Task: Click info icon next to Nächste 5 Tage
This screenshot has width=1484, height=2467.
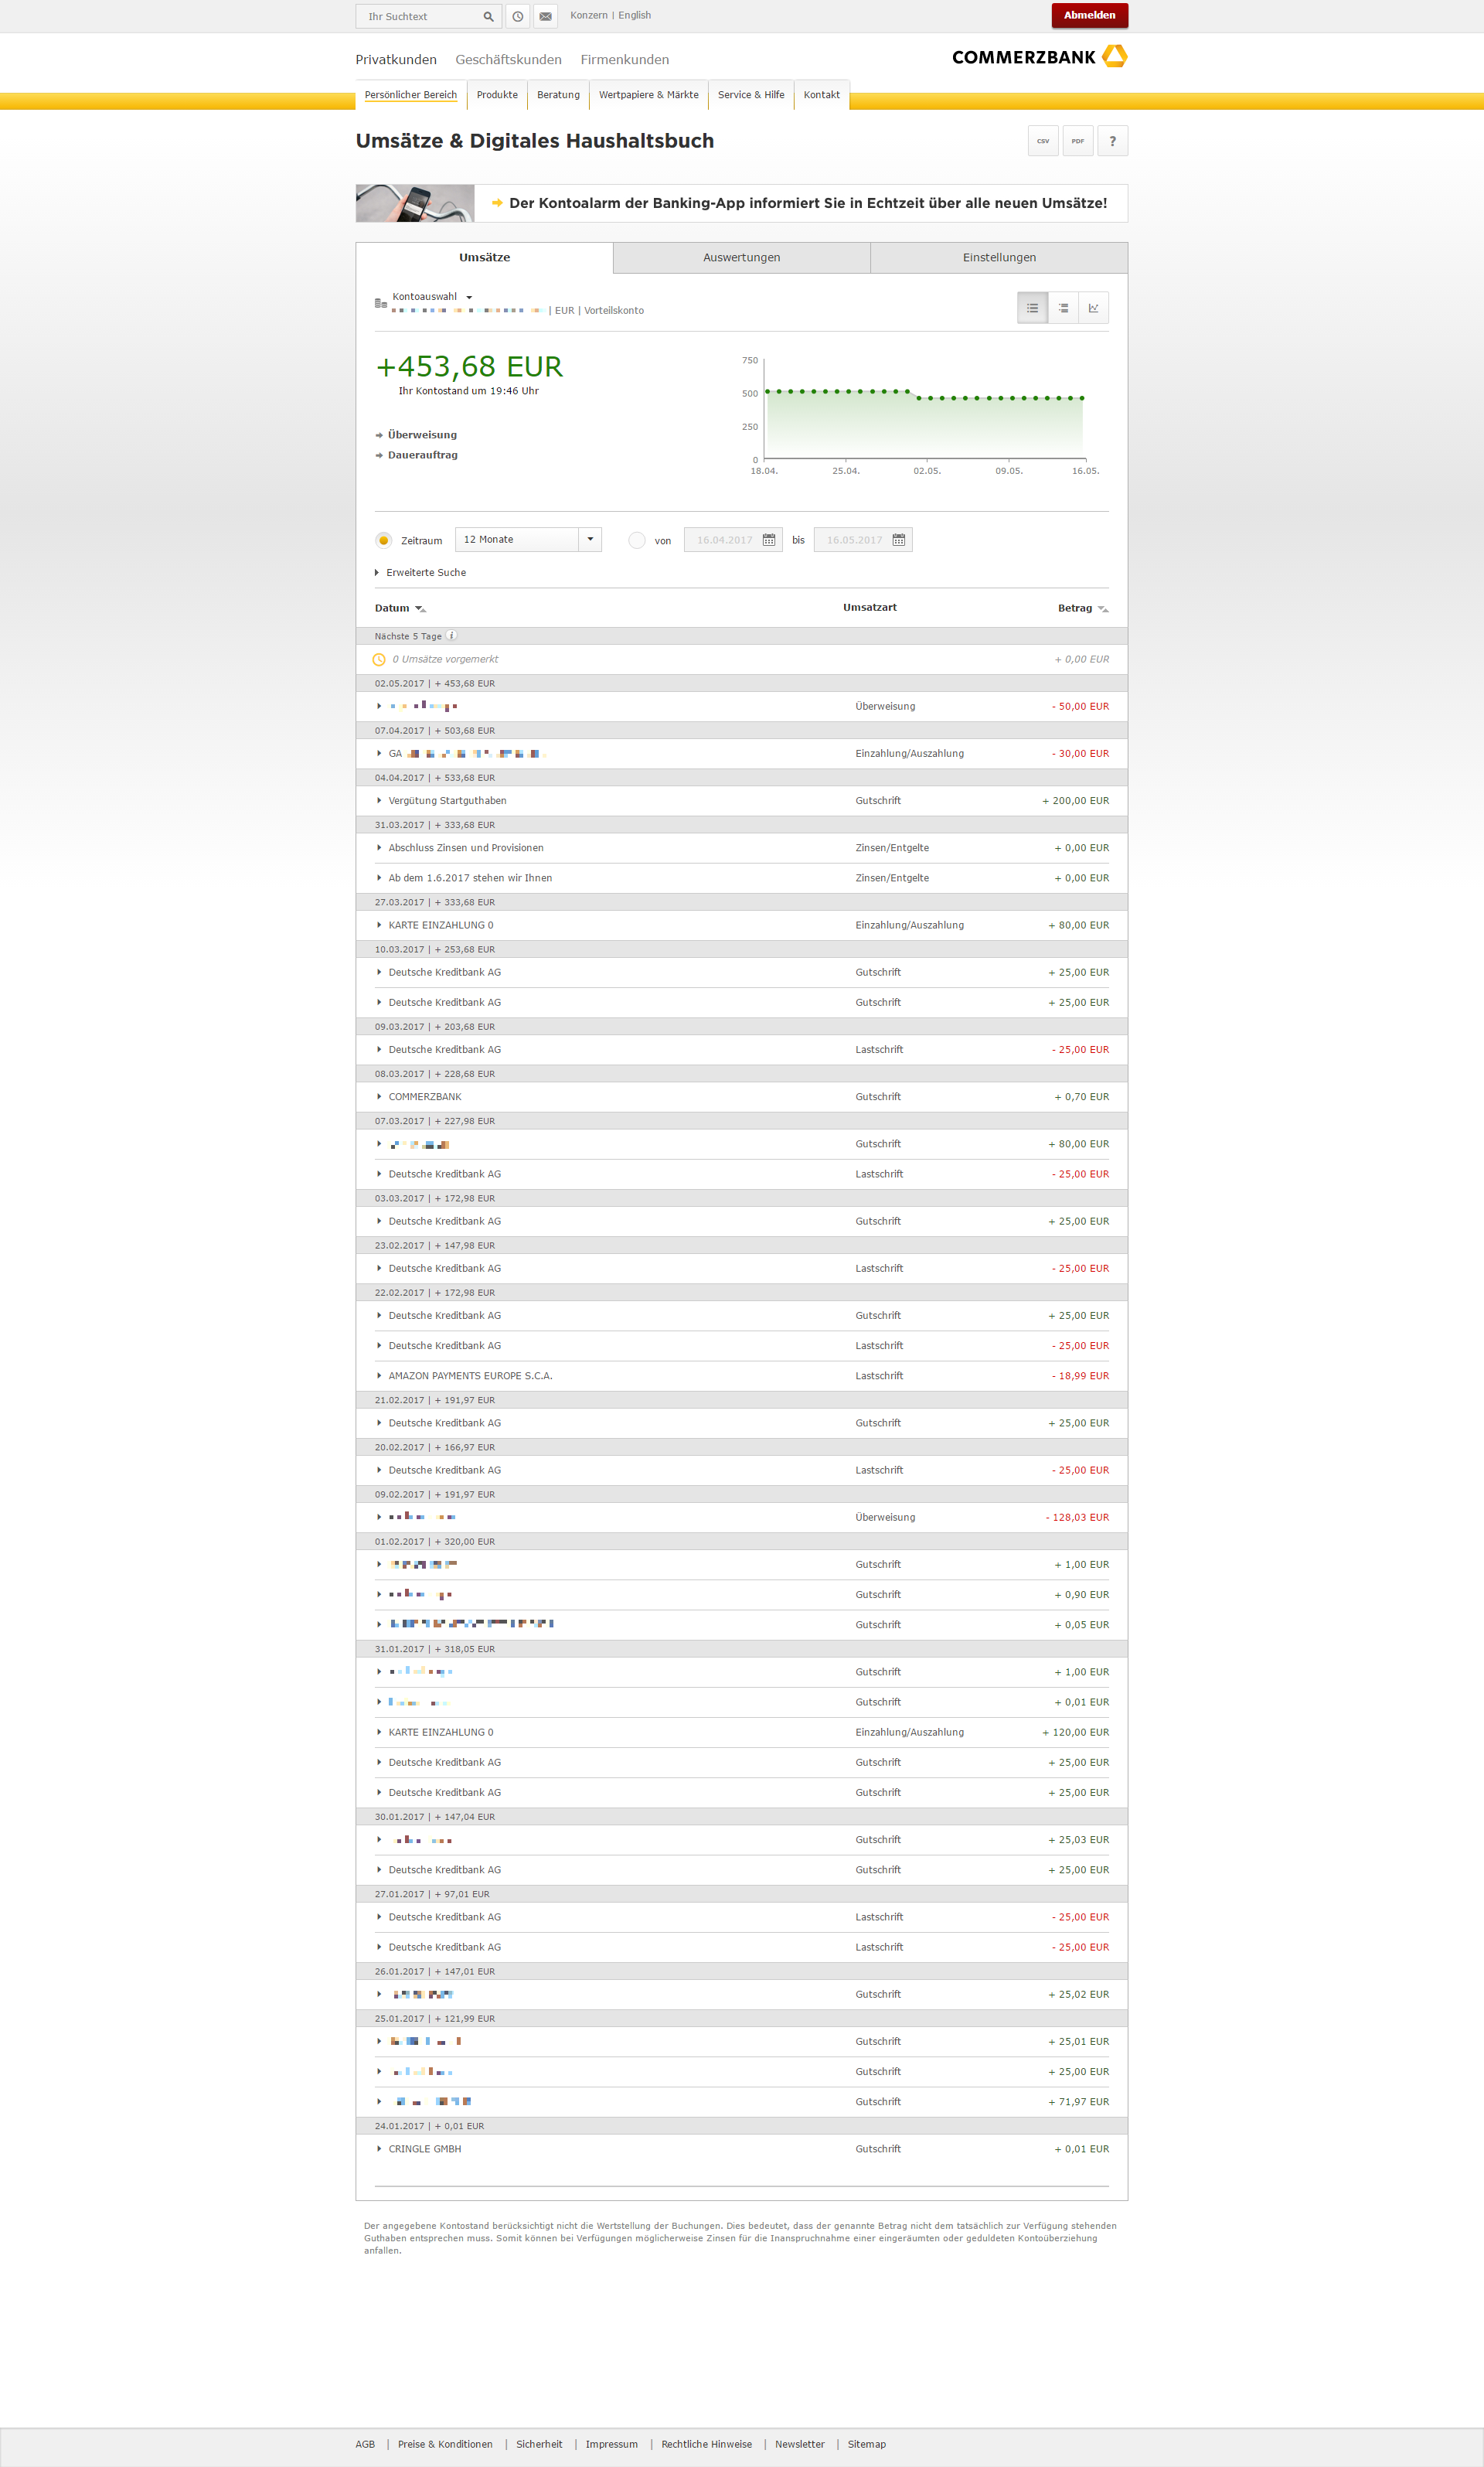Action: [452, 636]
